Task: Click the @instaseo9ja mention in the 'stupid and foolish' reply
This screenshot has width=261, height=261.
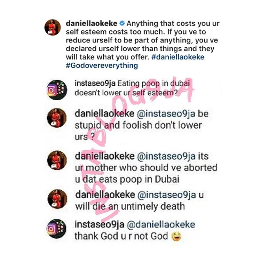Action: [x=166, y=114]
